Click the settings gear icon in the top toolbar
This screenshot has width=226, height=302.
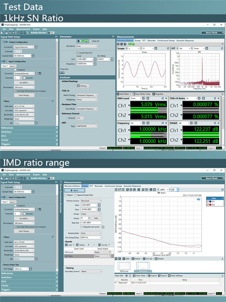(x=13, y=32)
